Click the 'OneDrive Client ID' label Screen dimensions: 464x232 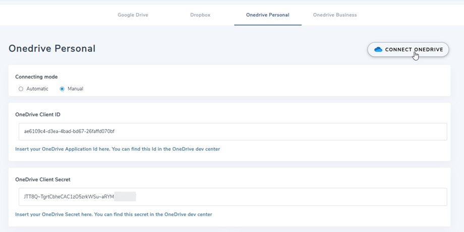pyautogui.click(x=38, y=115)
